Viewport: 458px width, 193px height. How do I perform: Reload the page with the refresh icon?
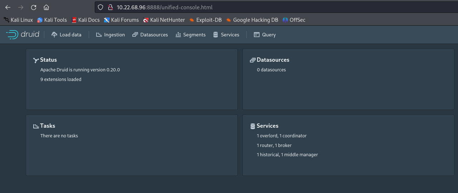pyautogui.click(x=34, y=7)
